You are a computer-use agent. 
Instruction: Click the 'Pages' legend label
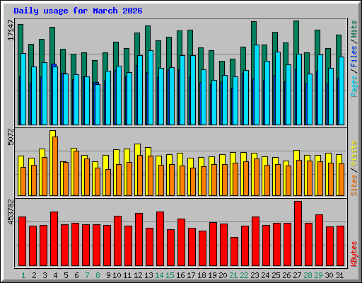tap(354, 86)
